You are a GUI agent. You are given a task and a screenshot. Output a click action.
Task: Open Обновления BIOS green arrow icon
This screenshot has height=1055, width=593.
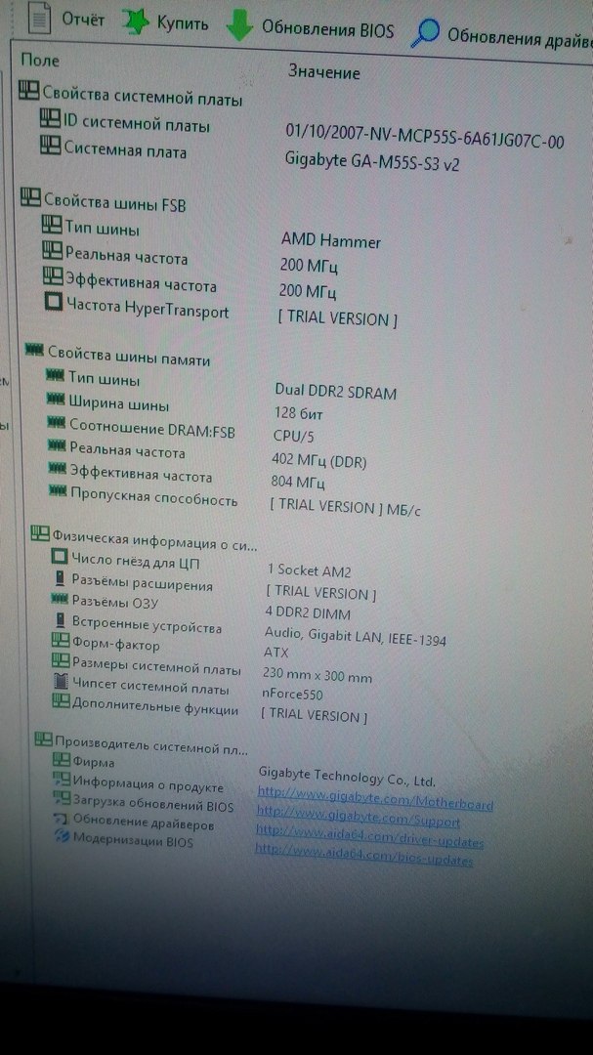click(x=239, y=25)
